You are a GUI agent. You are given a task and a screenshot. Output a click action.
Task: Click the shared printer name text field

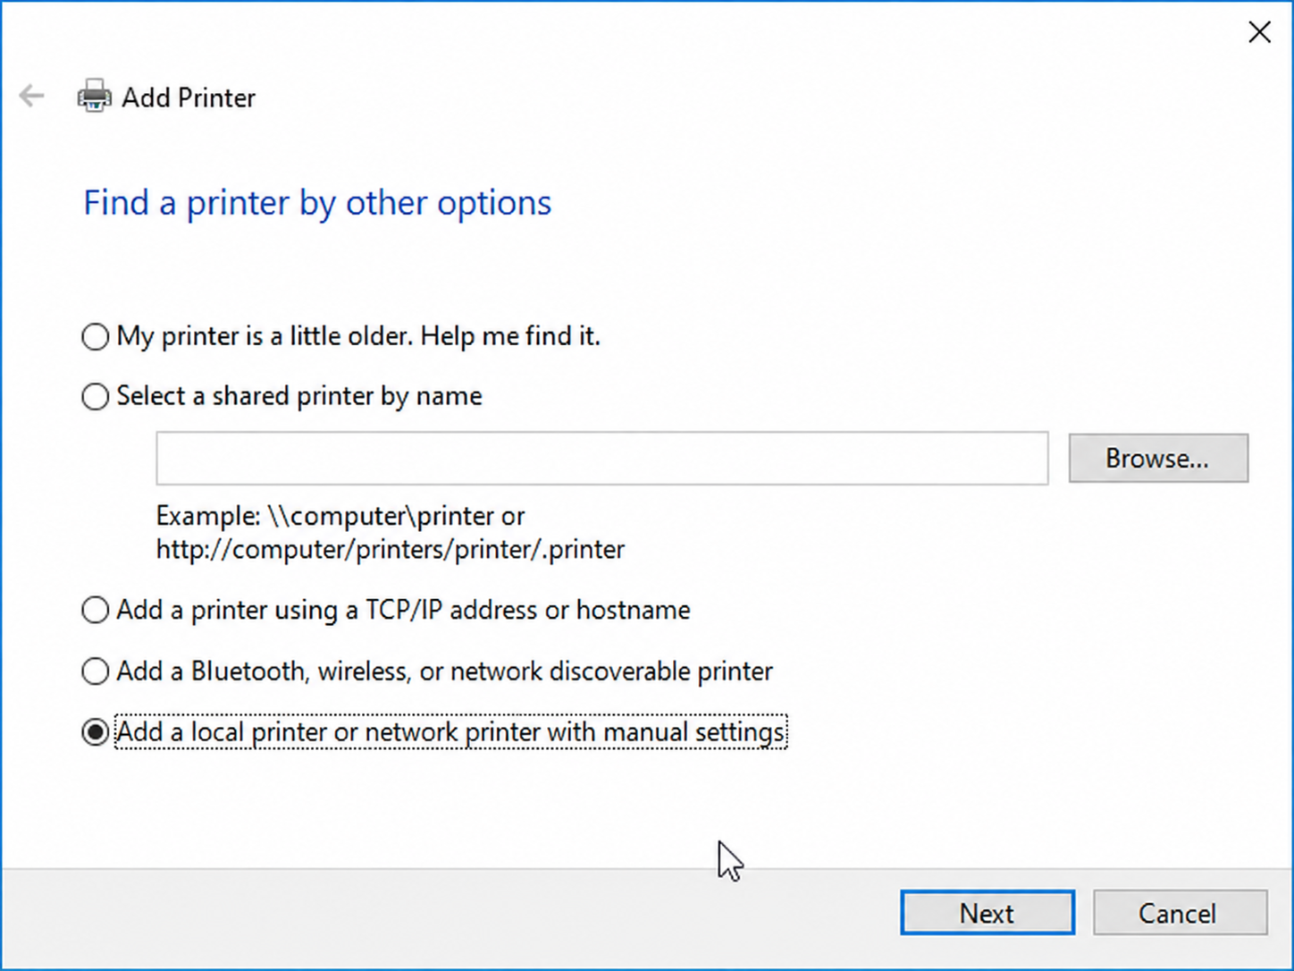(x=602, y=459)
